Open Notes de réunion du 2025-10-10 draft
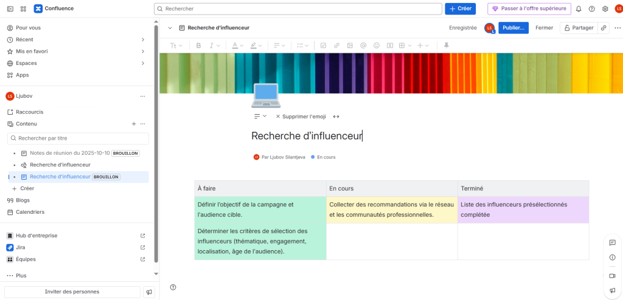 69,153
